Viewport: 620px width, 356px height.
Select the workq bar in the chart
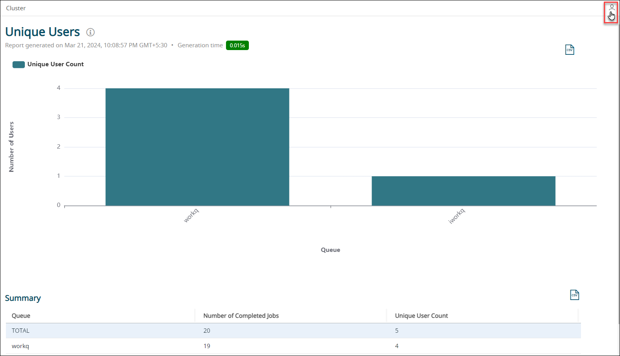(x=197, y=147)
